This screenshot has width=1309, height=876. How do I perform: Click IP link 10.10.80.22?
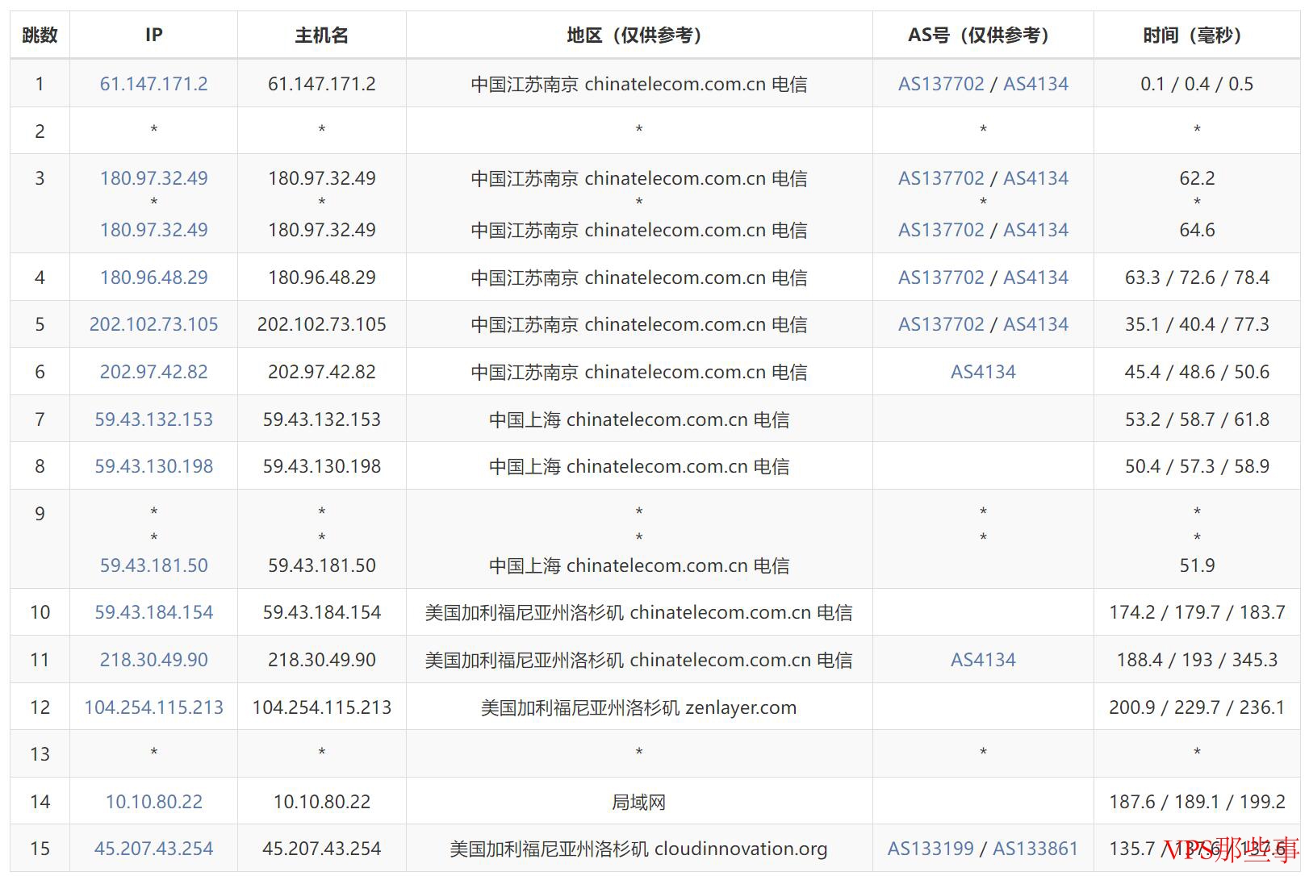153,802
